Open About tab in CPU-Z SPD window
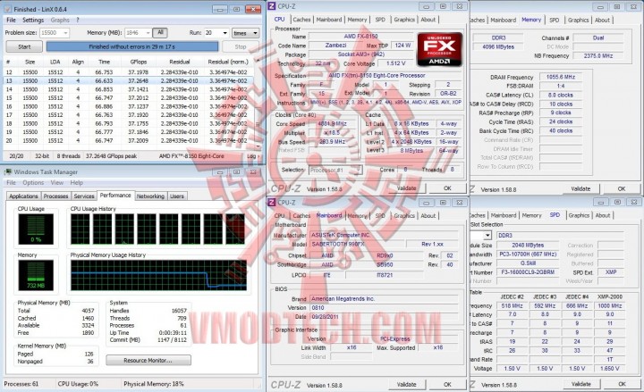Screen dimensions: 644x392 coord(603,215)
